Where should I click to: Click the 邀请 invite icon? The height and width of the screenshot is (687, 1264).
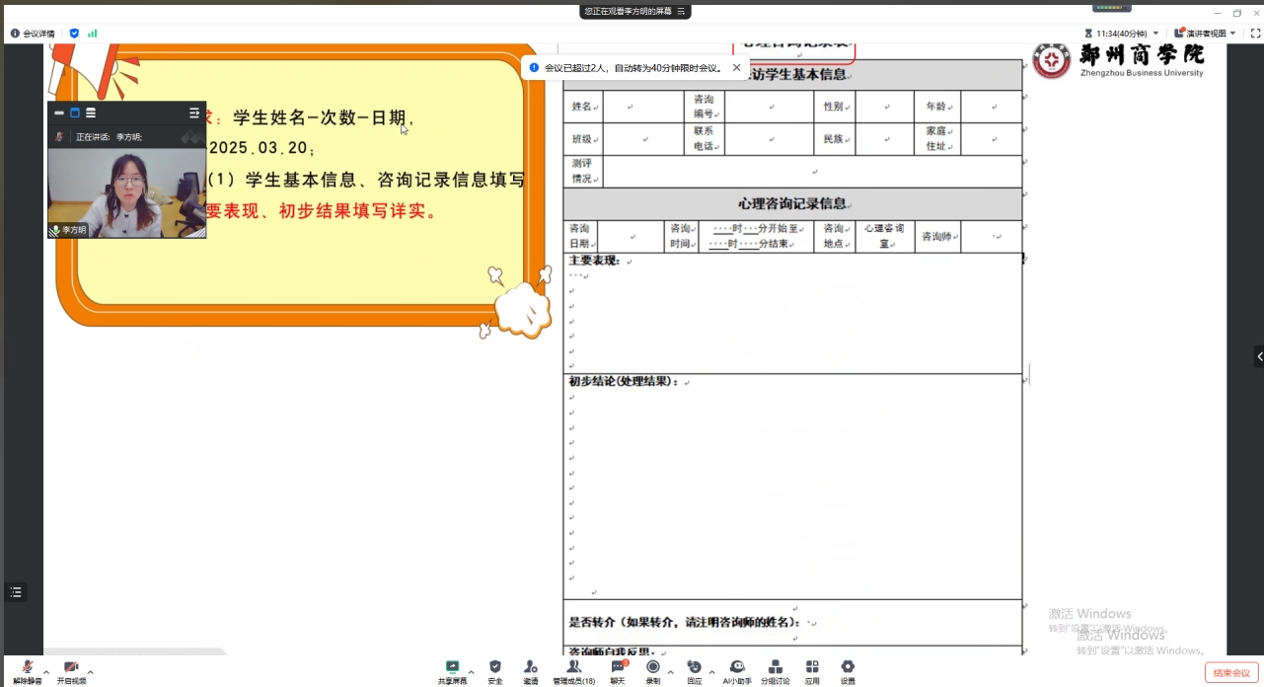coord(531,669)
